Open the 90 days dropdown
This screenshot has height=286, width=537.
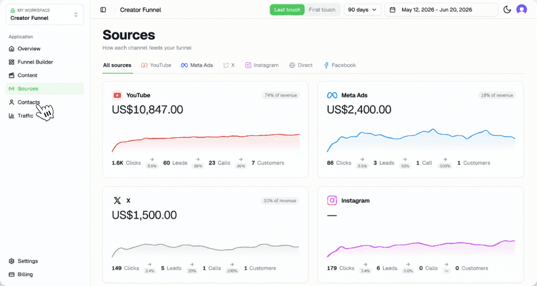tap(362, 10)
